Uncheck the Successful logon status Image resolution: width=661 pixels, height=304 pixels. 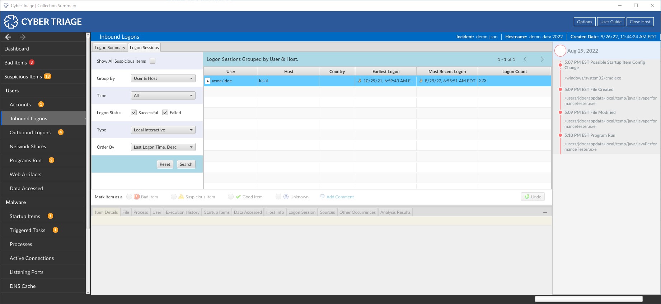(x=134, y=112)
